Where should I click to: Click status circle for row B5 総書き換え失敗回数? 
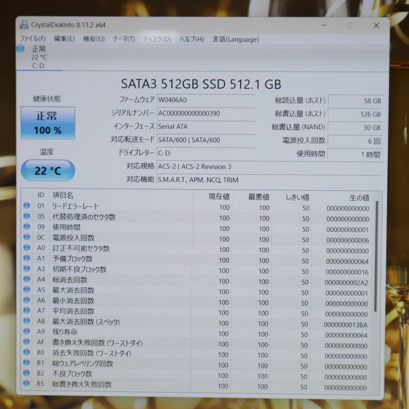[x=27, y=383]
